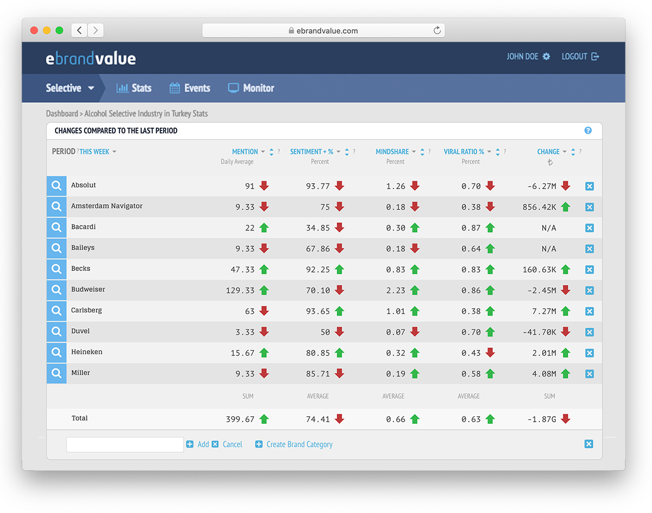Click Cancel link beside Add
652x513 pixels.
pos(227,445)
